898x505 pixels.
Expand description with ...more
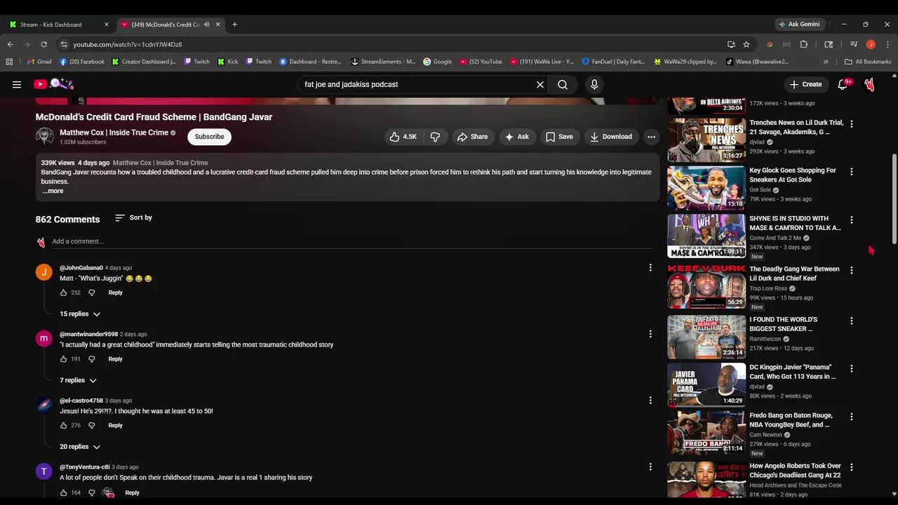coord(53,191)
